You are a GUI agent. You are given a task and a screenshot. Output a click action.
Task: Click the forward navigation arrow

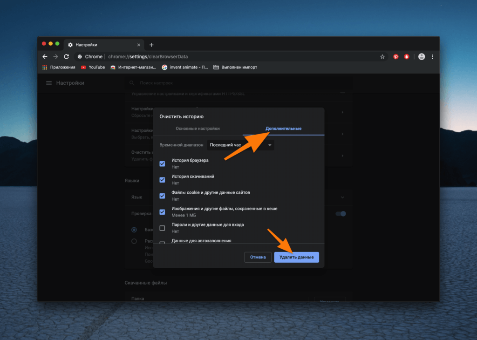click(56, 56)
